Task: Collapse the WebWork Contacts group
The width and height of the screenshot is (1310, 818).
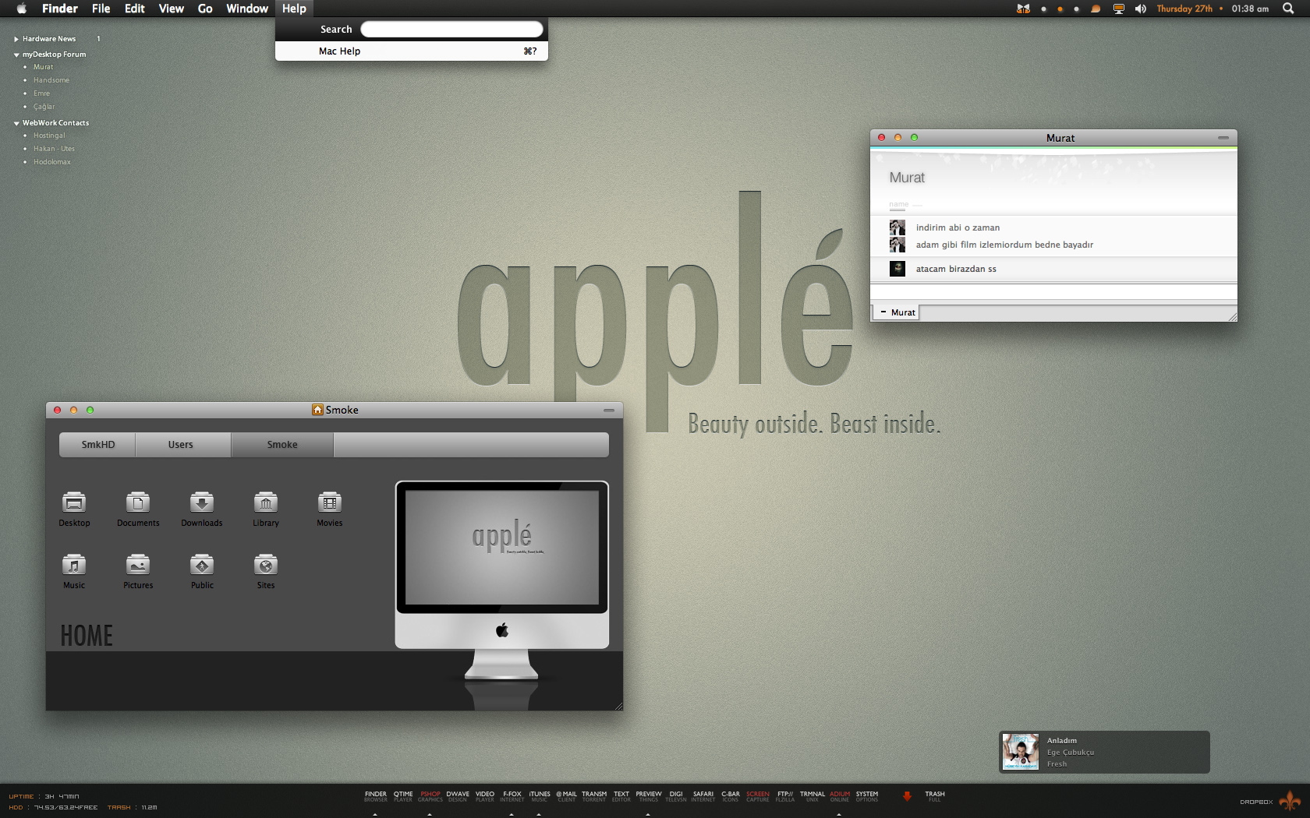Action: pyautogui.click(x=16, y=123)
